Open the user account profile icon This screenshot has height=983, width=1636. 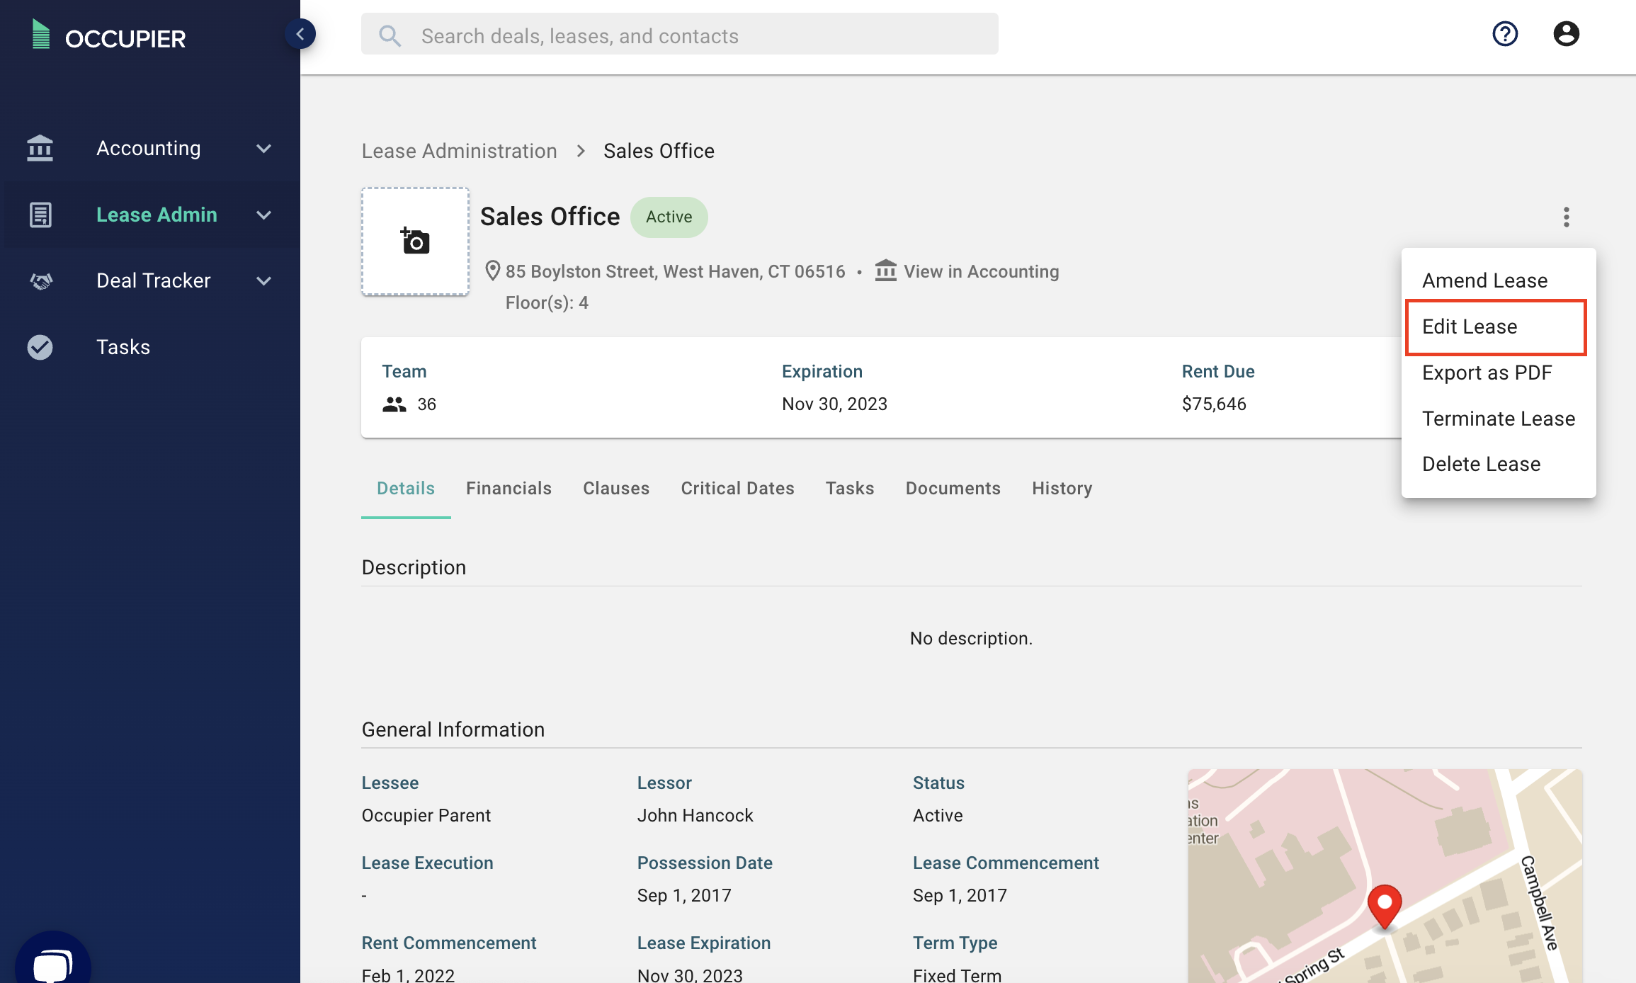[1566, 34]
